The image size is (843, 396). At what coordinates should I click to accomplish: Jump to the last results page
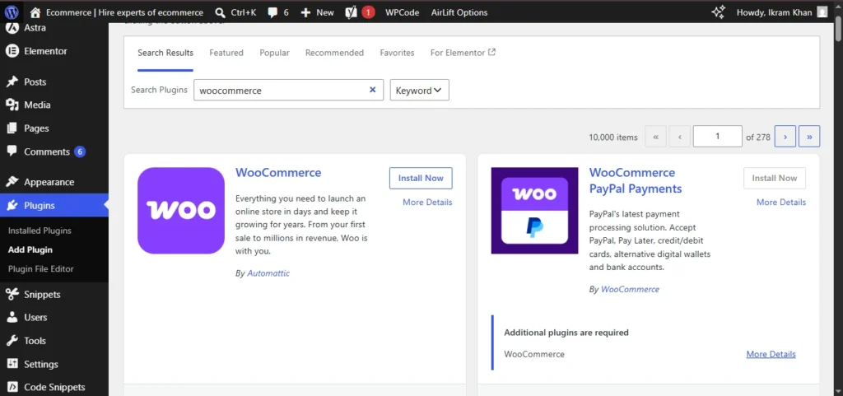(x=809, y=137)
